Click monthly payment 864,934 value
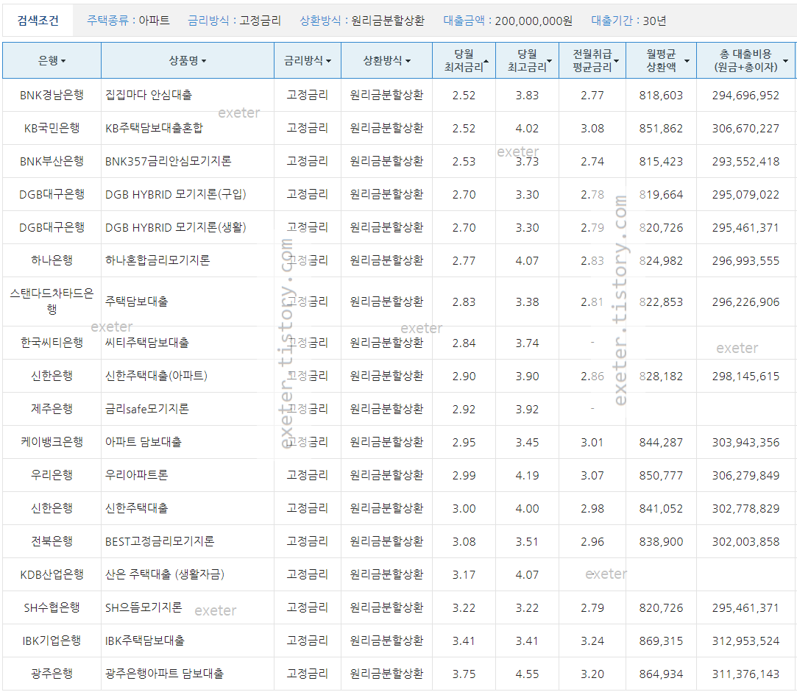Viewport: 797px width, 692px height. pyautogui.click(x=662, y=674)
